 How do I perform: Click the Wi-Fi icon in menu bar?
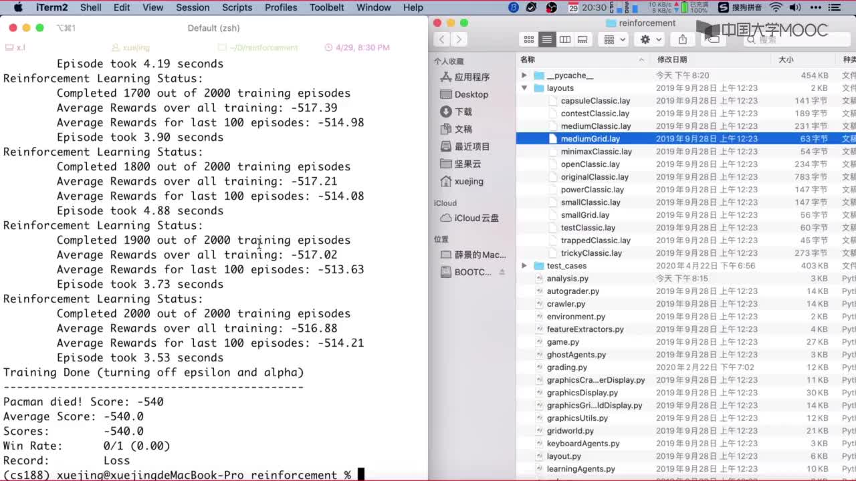tap(776, 7)
